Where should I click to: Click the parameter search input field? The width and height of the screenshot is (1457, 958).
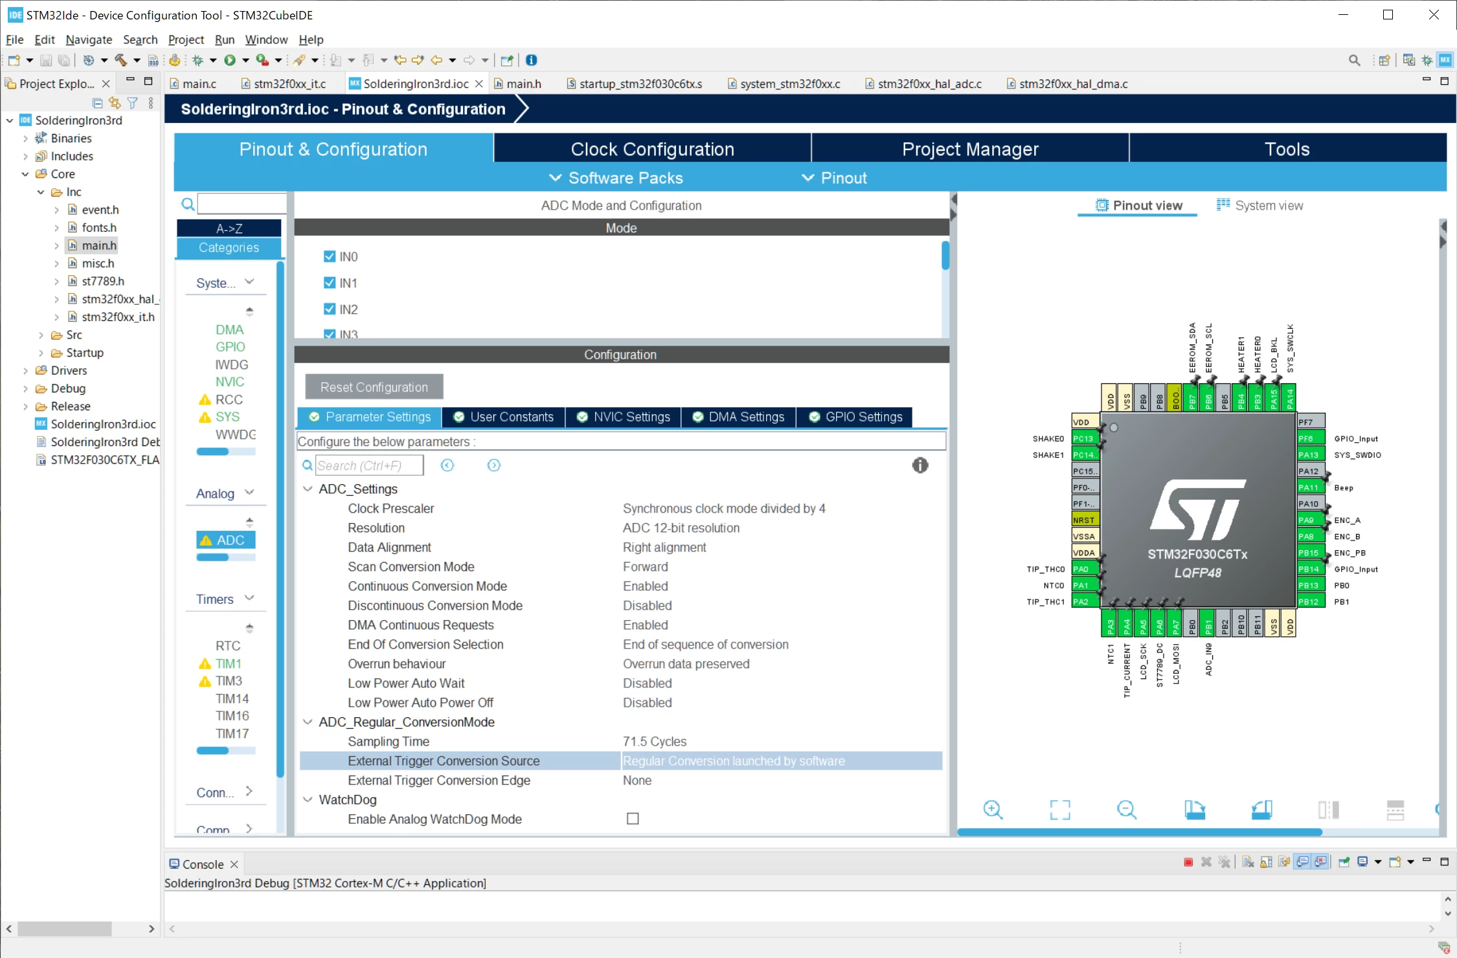[x=369, y=465]
